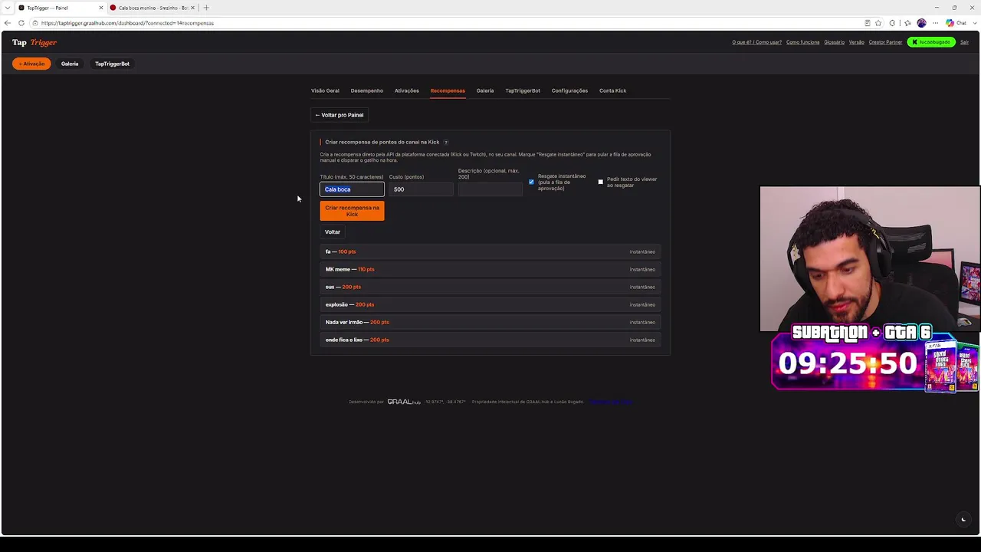The height and width of the screenshot is (552, 981).
Task: Open the browser three-dot settings menu
Action: [935, 23]
